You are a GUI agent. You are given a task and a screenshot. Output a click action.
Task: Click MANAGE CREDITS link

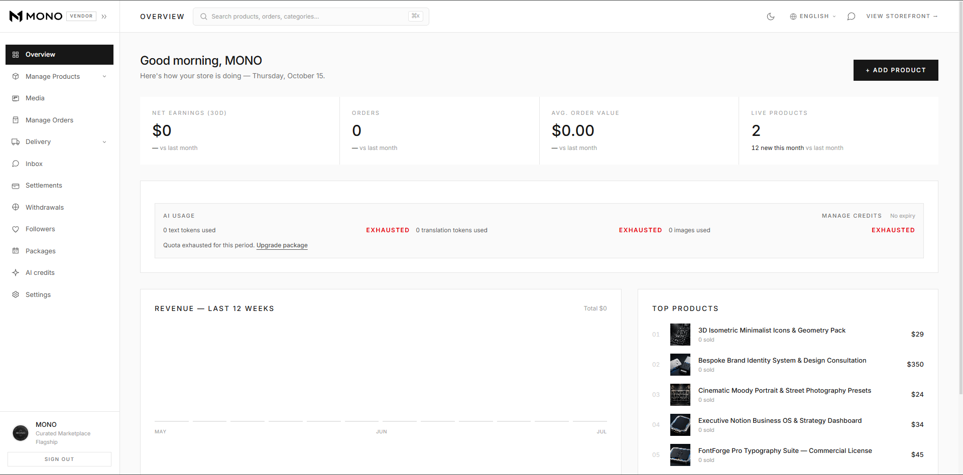click(x=852, y=216)
